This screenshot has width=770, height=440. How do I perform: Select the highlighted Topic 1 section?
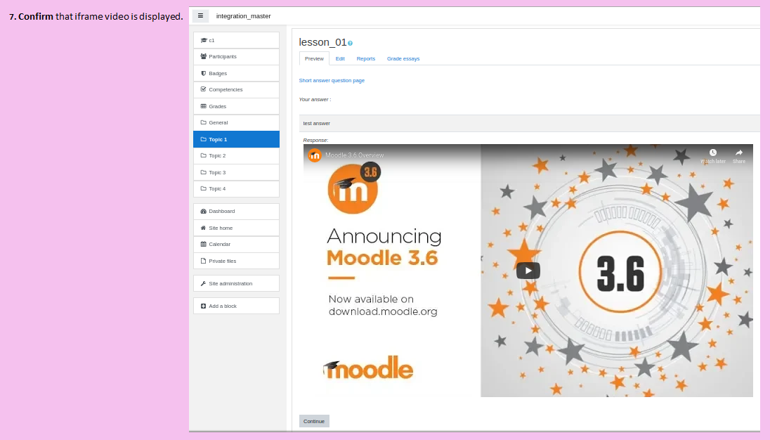(x=236, y=139)
